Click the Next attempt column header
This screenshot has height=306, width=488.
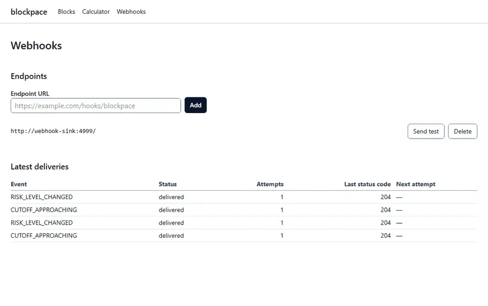(x=416, y=184)
